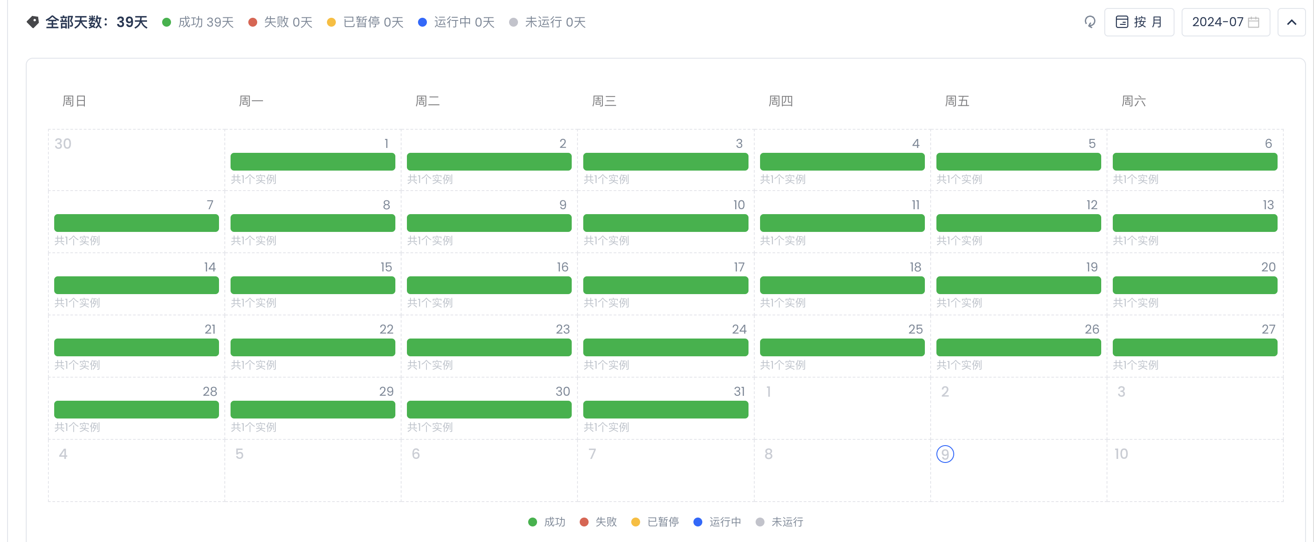The width and height of the screenshot is (1314, 542).
Task: Click 共1个实例 text under day 6
Action: pos(1135,179)
